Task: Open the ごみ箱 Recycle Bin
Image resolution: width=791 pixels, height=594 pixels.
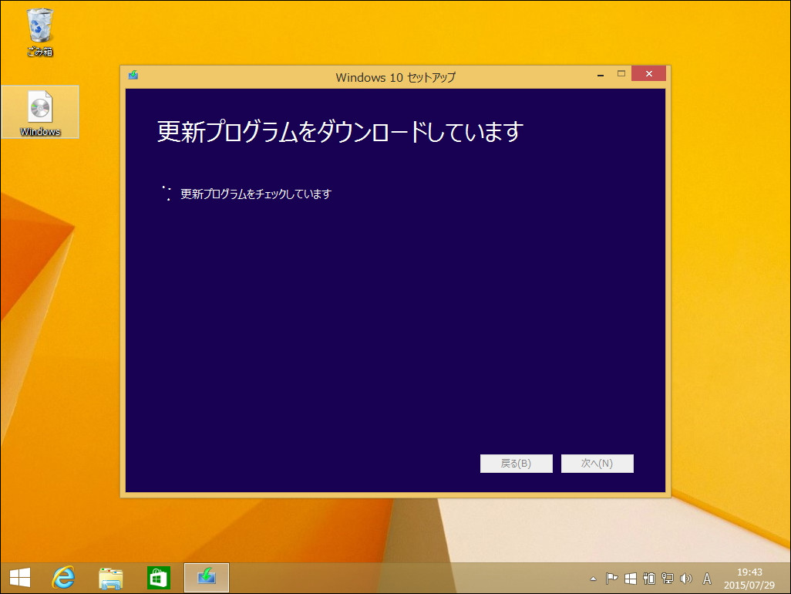Action: click(x=39, y=27)
